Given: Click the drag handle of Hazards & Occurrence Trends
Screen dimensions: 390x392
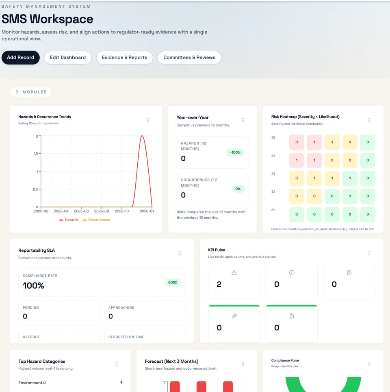Looking at the screenshot, I should pyautogui.click(x=148, y=120).
